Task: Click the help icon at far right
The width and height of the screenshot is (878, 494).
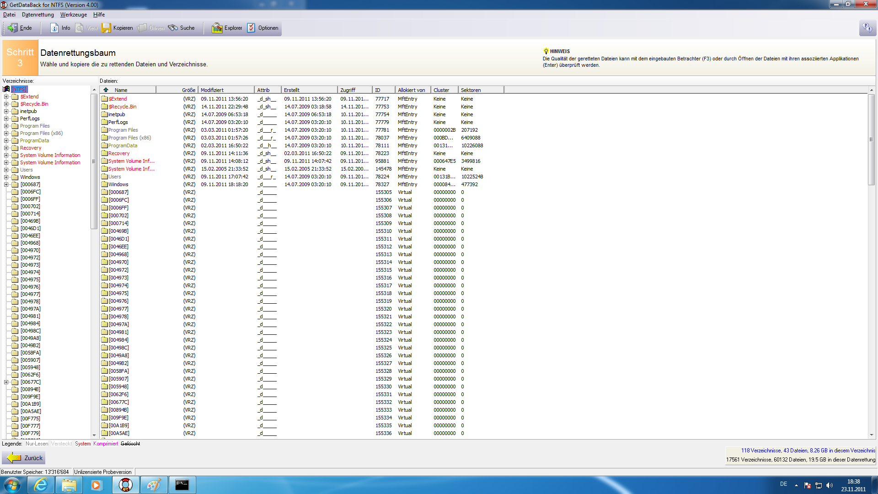Action: click(867, 28)
